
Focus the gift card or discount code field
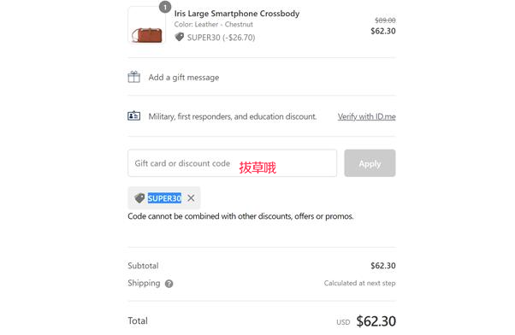232,163
